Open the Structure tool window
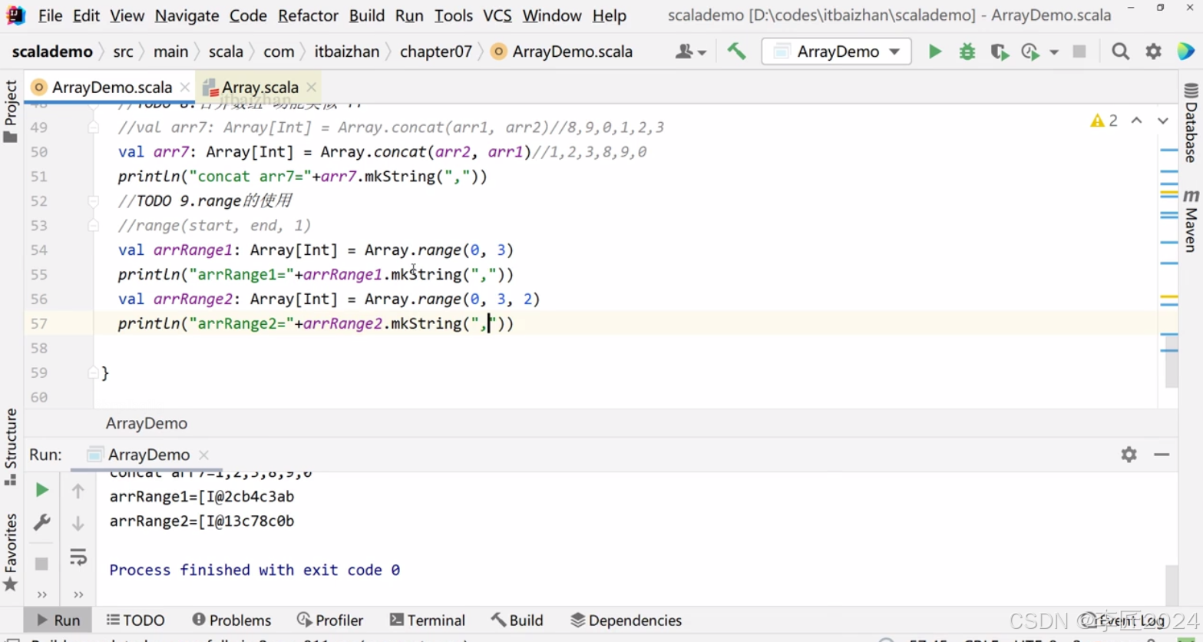The width and height of the screenshot is (1203, 642). 11,447
